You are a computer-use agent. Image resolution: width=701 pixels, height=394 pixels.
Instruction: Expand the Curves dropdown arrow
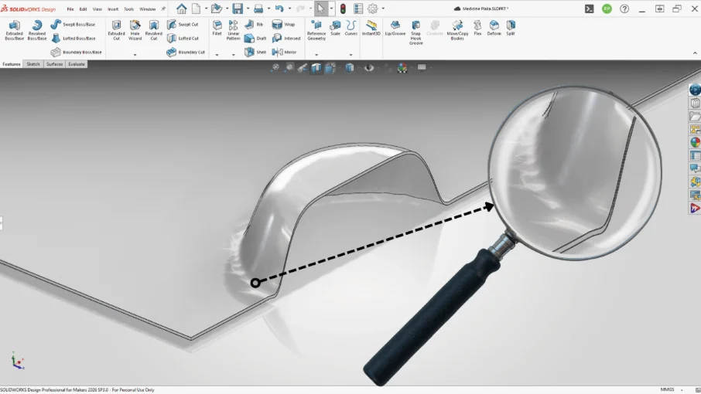pyautogui.click(x=351, y=55)
